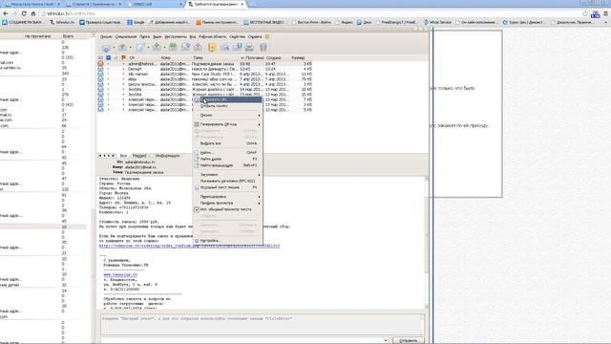611x344 pixels.
Task: Open dropdown arrow next to first toolbar icon
Action: pos(114,48)
